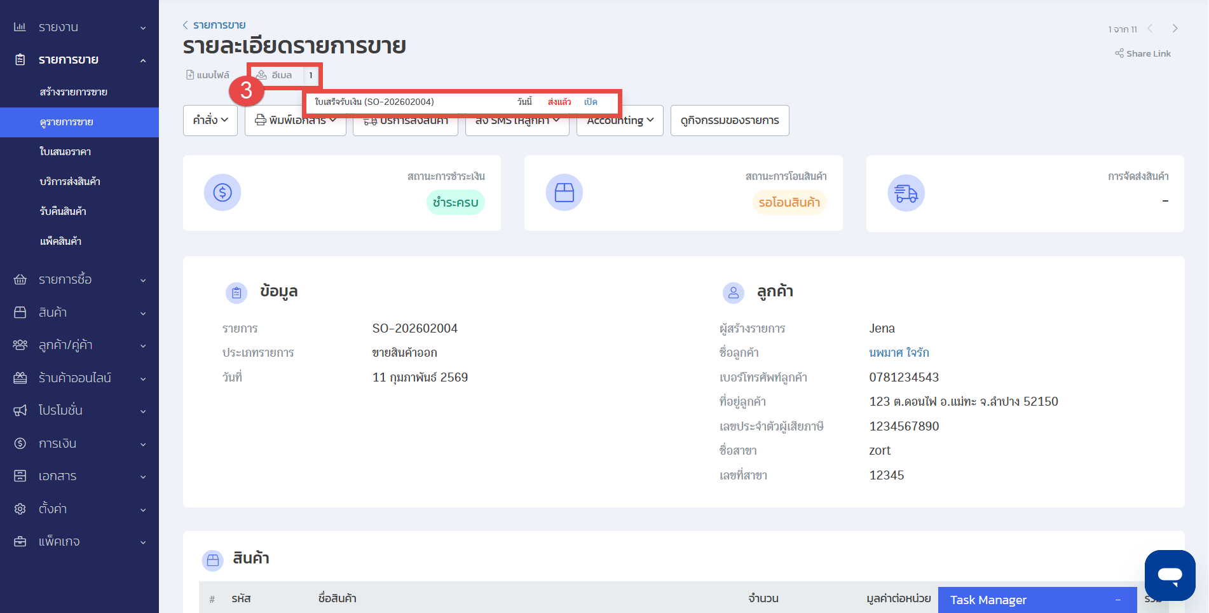This screenshot has width=1209, height=613.
Task: Select สร้างรายการขาย in sidebar
Action: 74,92
